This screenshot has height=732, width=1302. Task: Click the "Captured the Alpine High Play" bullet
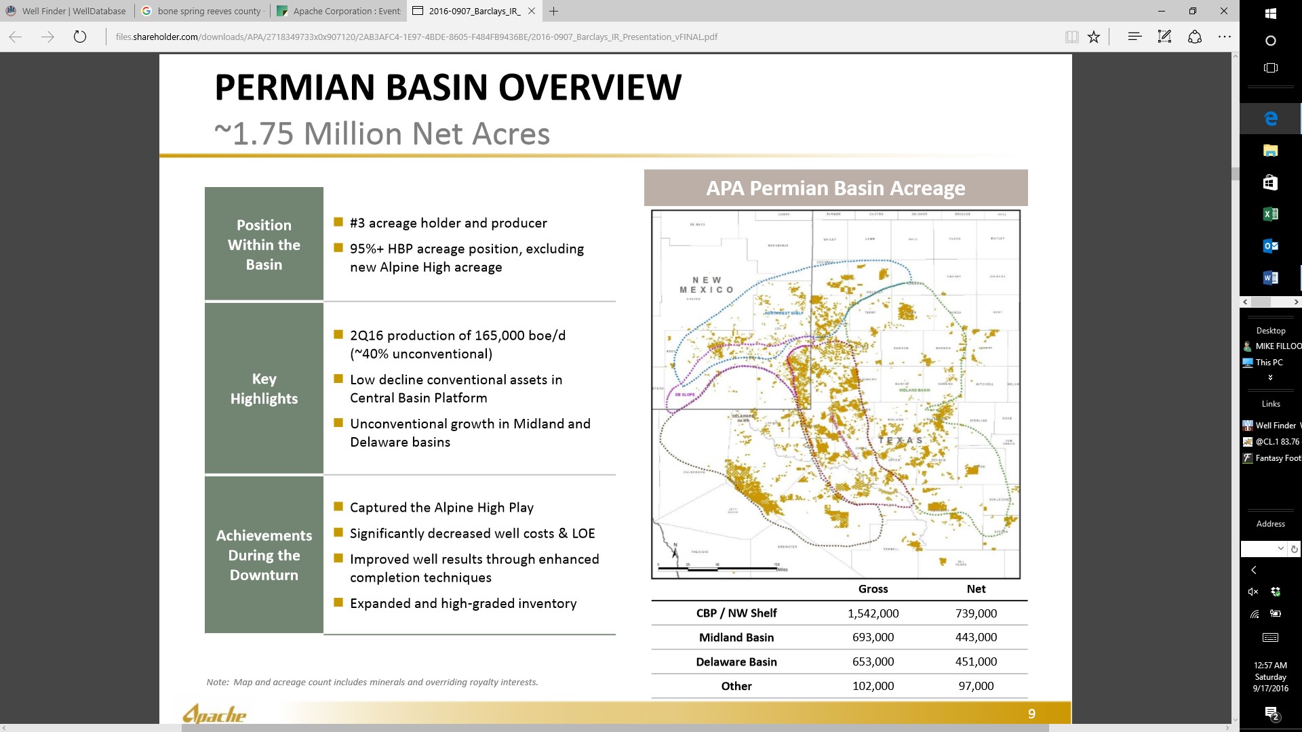pos(441,508)
